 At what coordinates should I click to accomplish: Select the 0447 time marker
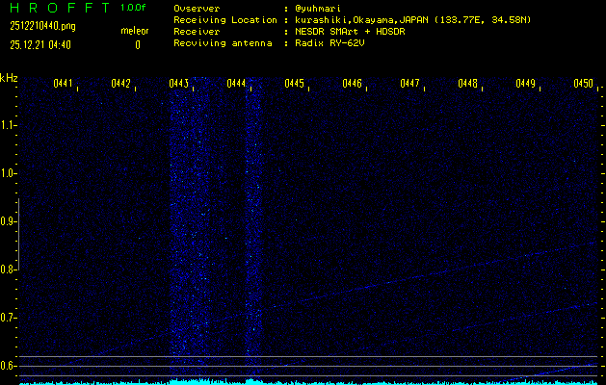(x=409, y=85)
